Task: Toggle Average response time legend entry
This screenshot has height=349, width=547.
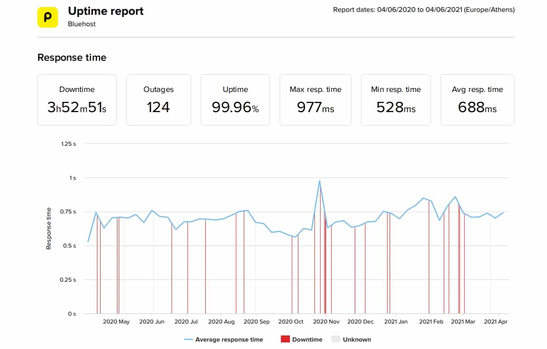Action: pos(224,340)
